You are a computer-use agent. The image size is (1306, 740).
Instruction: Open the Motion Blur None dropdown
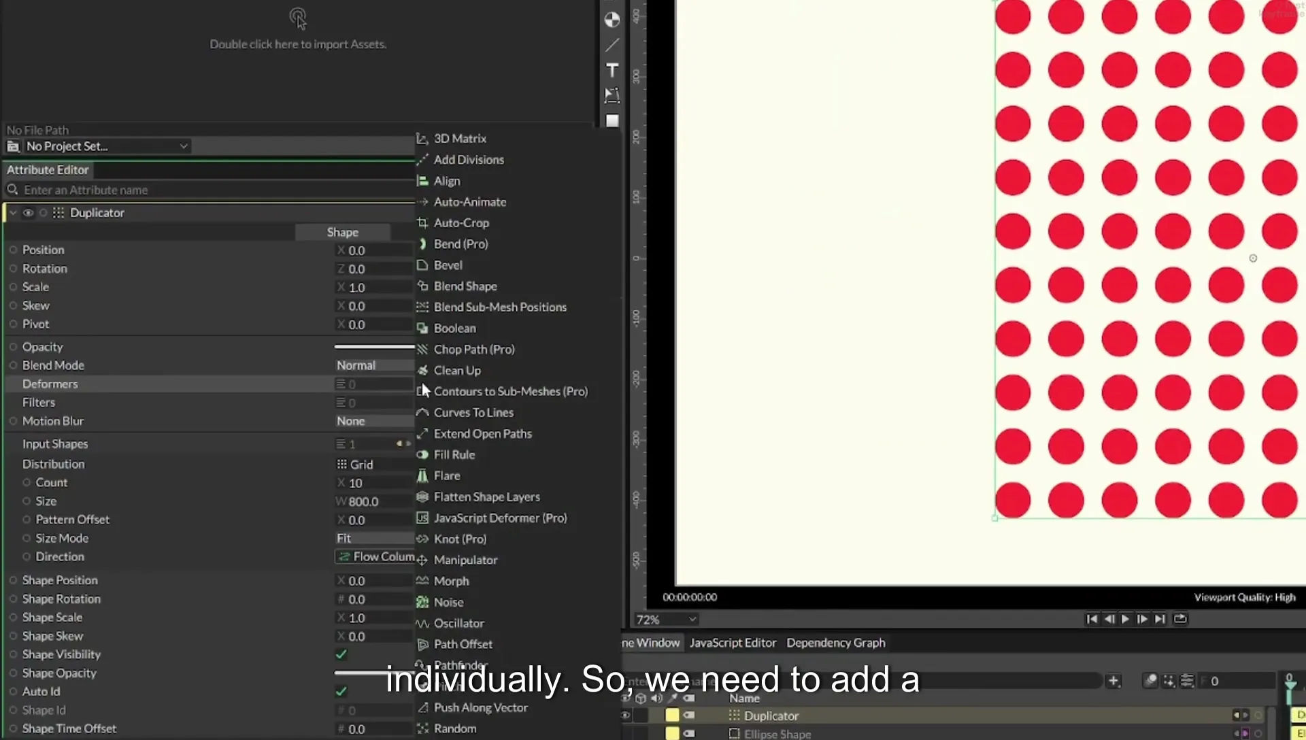tap(375, 421)
